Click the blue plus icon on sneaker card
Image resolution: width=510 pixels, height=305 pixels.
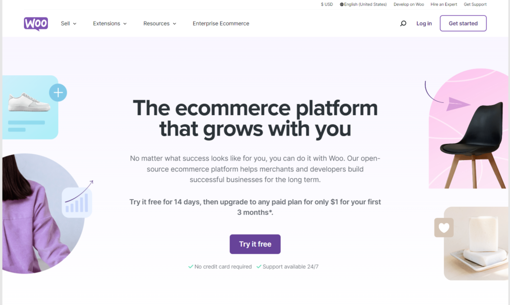click(x=58, y=93)
